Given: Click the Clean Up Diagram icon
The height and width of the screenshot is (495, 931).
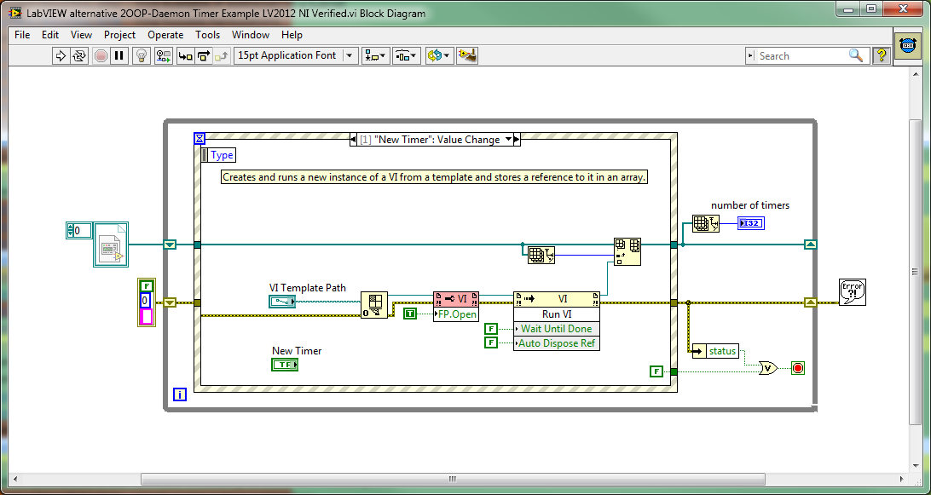Looking at the screenshot, I should tap(466, 55).
